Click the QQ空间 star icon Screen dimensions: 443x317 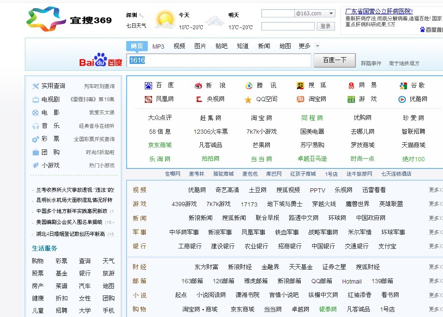click(x=248, y=100)
